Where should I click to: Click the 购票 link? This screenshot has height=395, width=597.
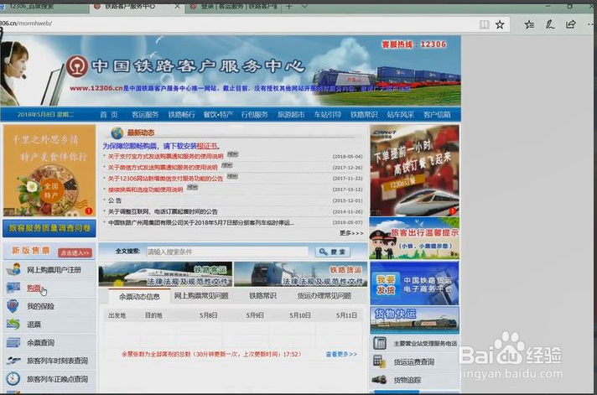pyautogui.click(x=34, y=288)
